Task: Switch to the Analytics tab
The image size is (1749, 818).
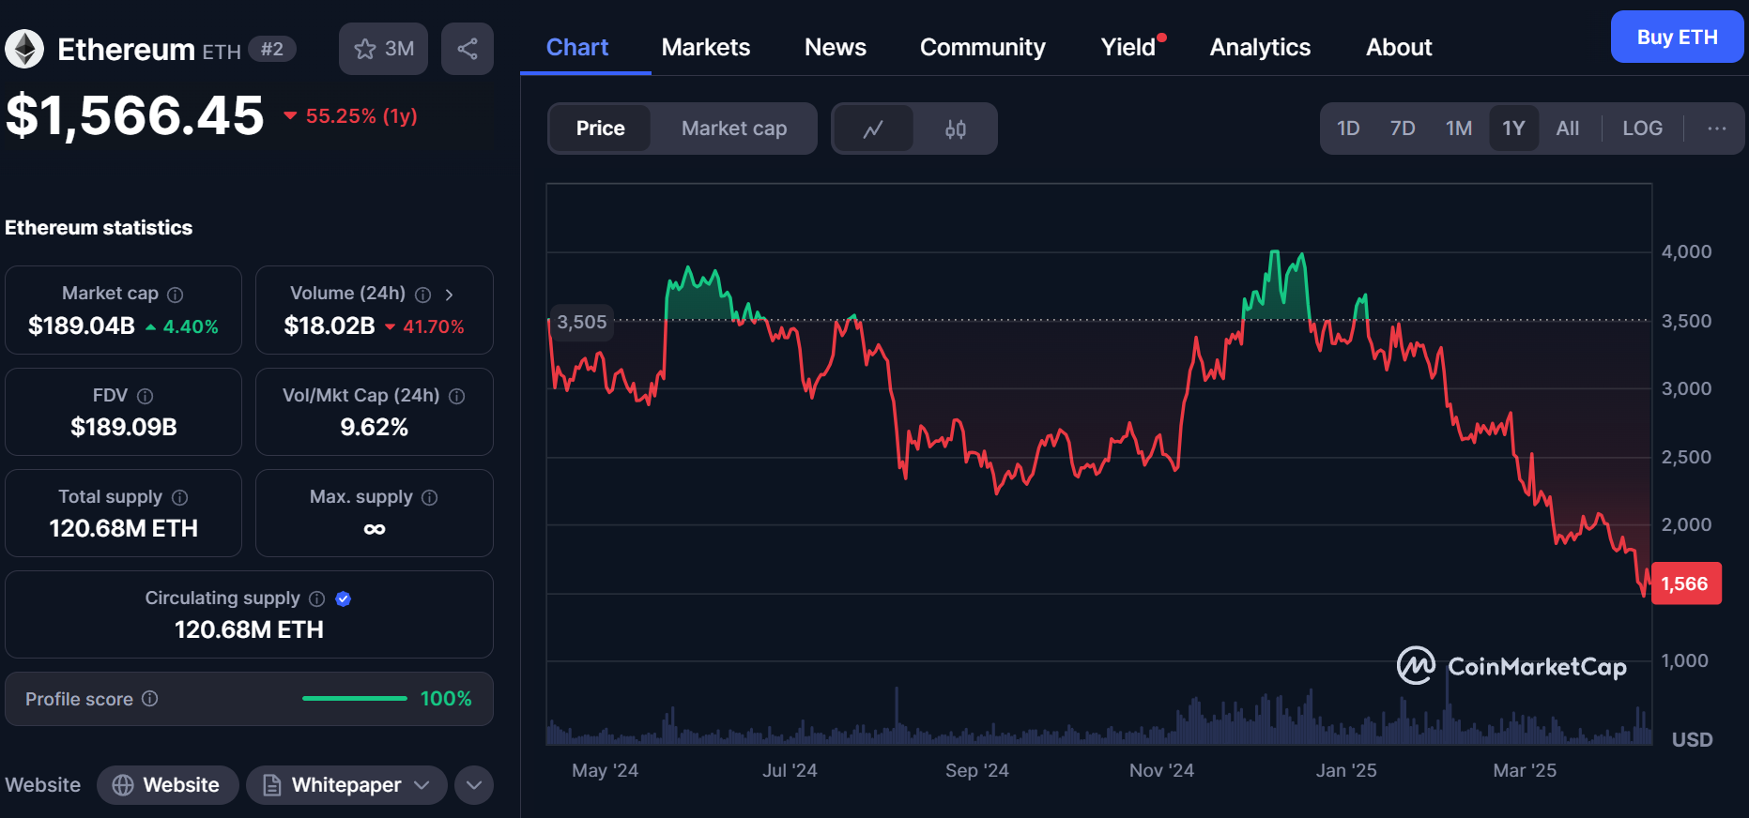Action: pyautogui.click(x=1260, y=48)
